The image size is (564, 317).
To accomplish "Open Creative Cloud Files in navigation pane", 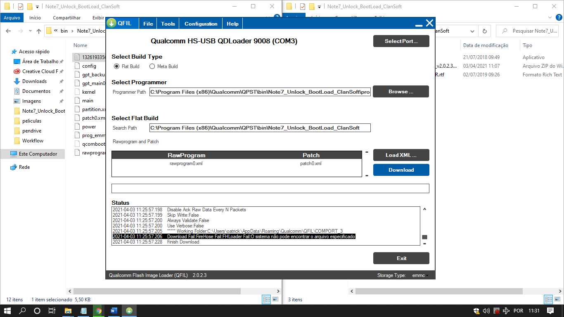I will pyautogui.click(x=40, y=71).
